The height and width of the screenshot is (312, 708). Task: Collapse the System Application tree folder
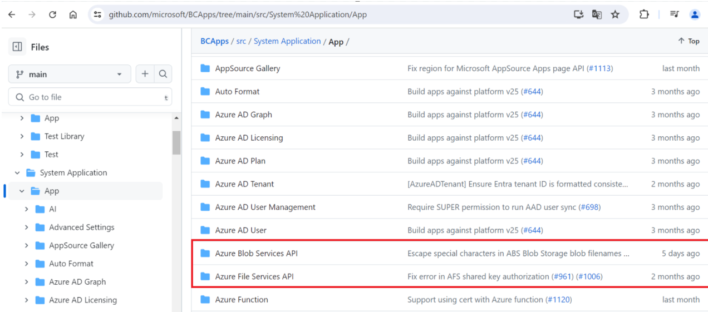[x=17, y=173]
